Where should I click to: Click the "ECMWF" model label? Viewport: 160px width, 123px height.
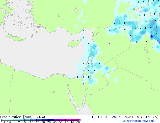pos(41,117)
